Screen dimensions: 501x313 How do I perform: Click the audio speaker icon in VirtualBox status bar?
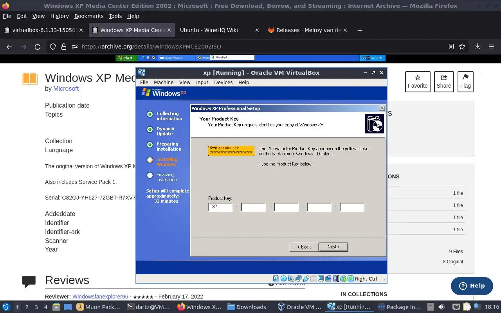pos(291,279)
